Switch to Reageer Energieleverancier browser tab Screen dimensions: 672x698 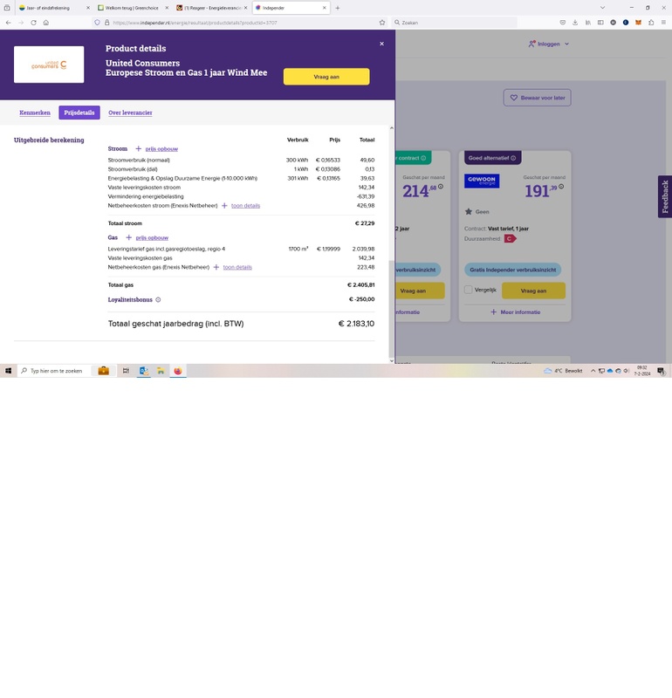click(x=211, y=8)
